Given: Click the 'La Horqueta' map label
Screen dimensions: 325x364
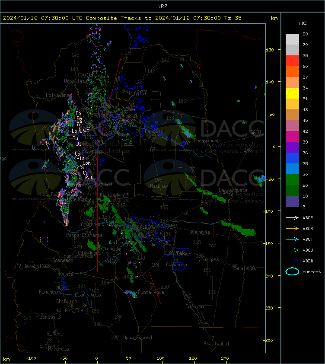Looking at the screenshot, I should pos(233,190).
